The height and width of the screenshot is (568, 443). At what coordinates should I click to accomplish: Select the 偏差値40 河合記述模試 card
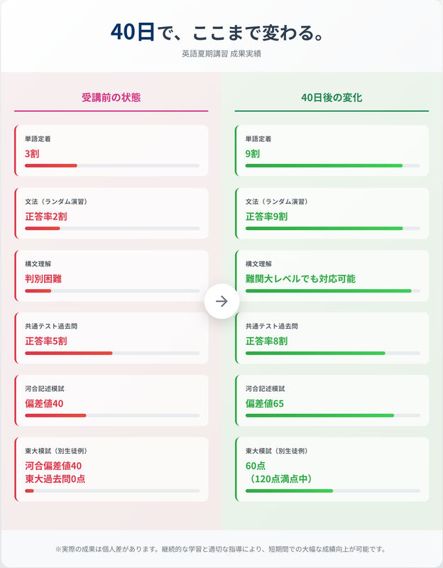(111, 400)
